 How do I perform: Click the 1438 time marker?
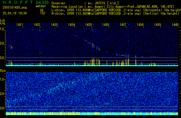tap(140, 25)
